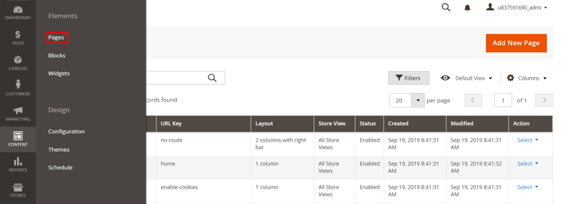Open Themes under Design

point(59,150)
